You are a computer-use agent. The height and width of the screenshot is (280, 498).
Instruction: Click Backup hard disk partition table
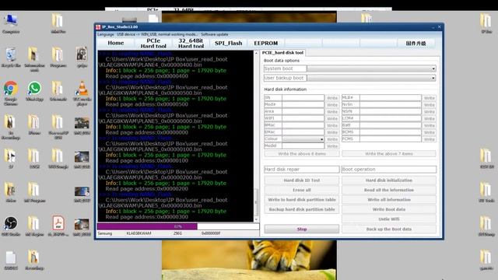[302, 209]
